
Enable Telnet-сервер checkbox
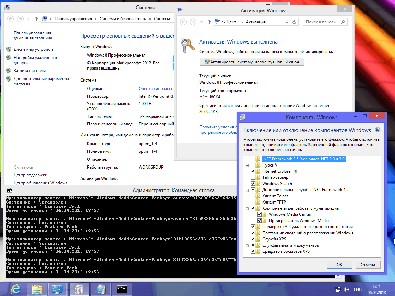253,177
